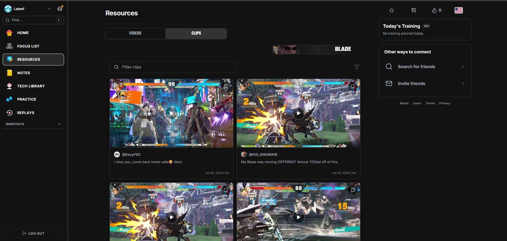
Task: Select the Resources sidebar item
Action: 33,59
